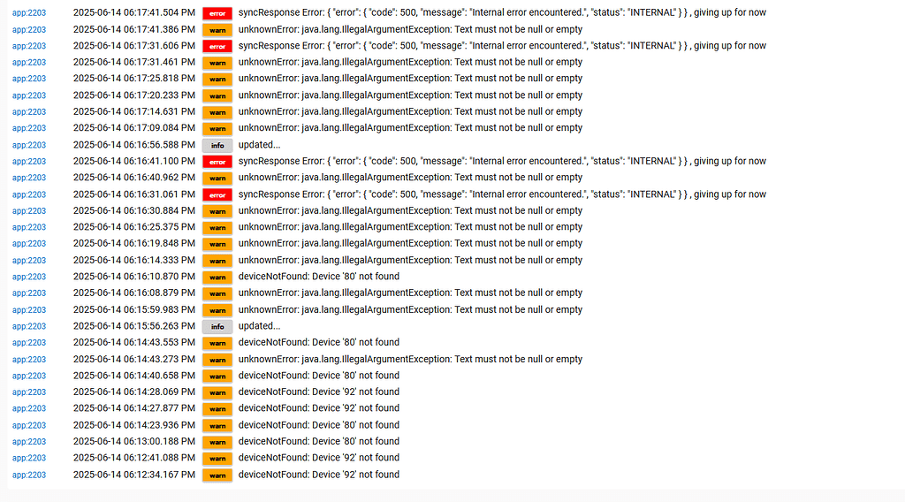This screenshot has height=502, width=905.
Task: Select the 'updated...' message at 06:15:56.263
Action: pos(259,326)
